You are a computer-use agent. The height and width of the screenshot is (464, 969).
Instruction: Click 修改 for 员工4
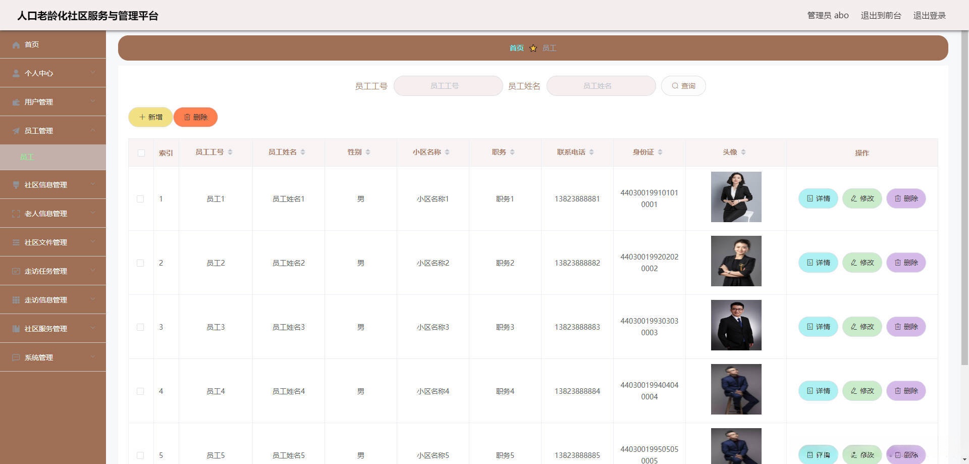tap(862, 391)
